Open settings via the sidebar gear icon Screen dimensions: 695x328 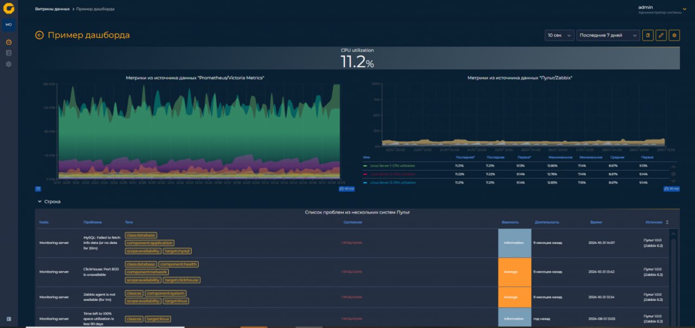[x=8, y=63]
